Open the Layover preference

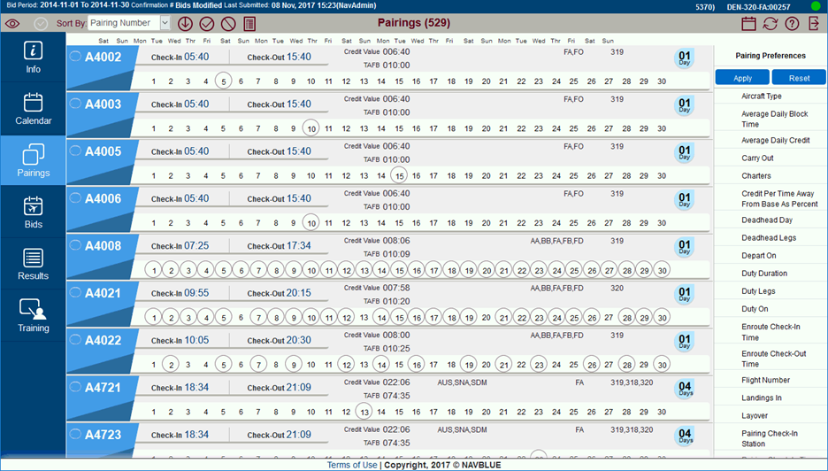pos(754,415)
